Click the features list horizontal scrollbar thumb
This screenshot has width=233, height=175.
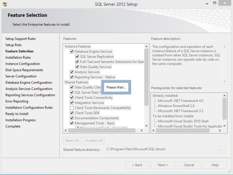pos(102,130)
